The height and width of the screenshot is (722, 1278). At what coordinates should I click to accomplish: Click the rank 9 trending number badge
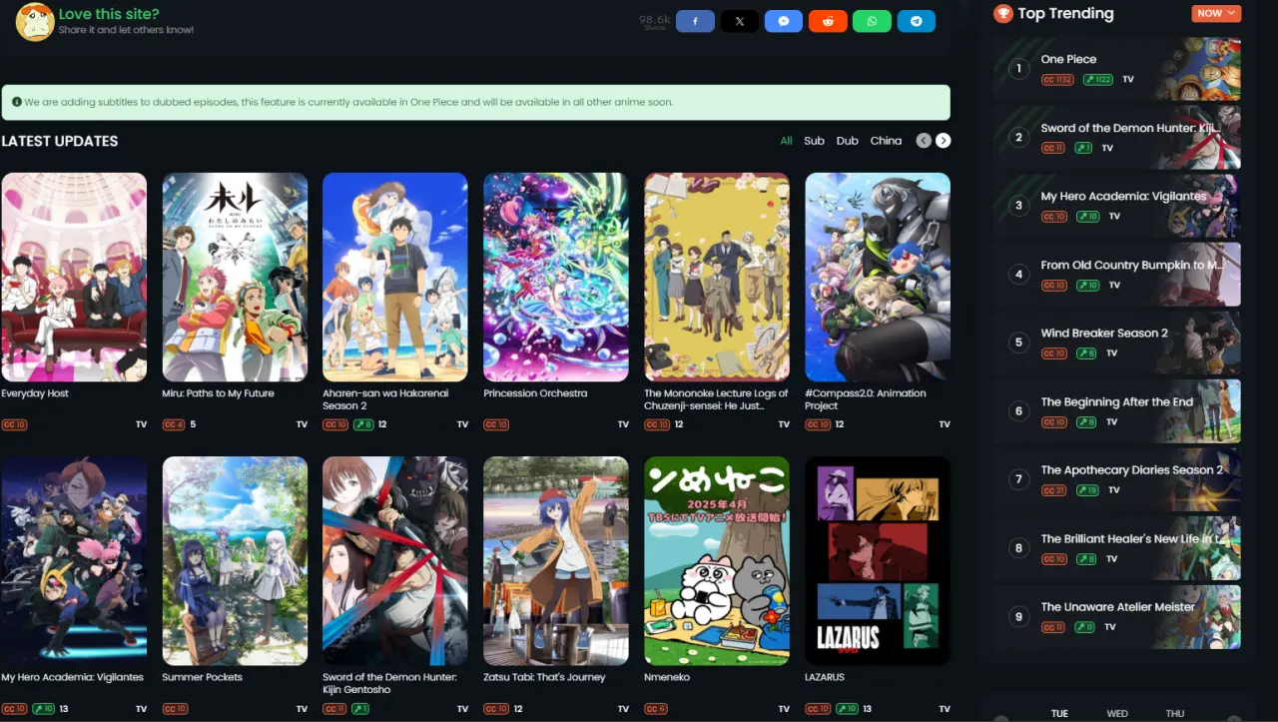pyautogui.click(x=1018, y=617)
